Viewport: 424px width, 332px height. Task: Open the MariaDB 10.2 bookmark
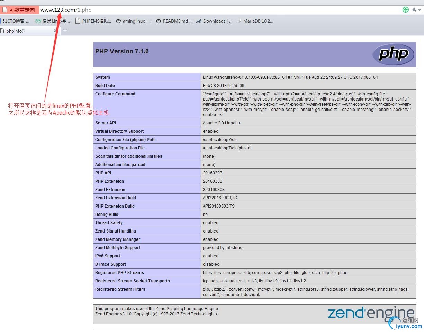click(x=255, y=21)
